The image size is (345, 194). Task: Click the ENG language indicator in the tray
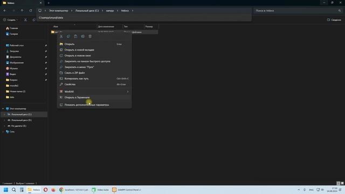pyautogui.click(x=311, y=190)
